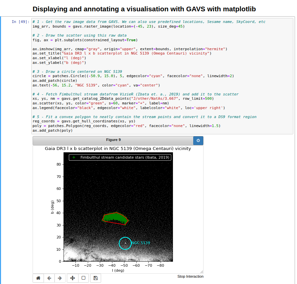The height and width of the screenshot is (284, 297).
Task: Click the NGC 5139 text label
Action: (x=141, y=243)
